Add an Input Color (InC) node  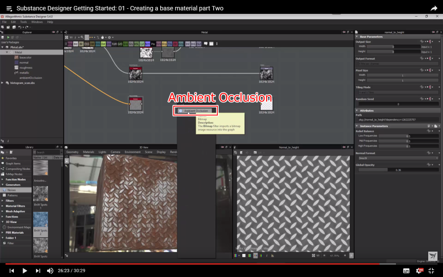coord(188,44)
